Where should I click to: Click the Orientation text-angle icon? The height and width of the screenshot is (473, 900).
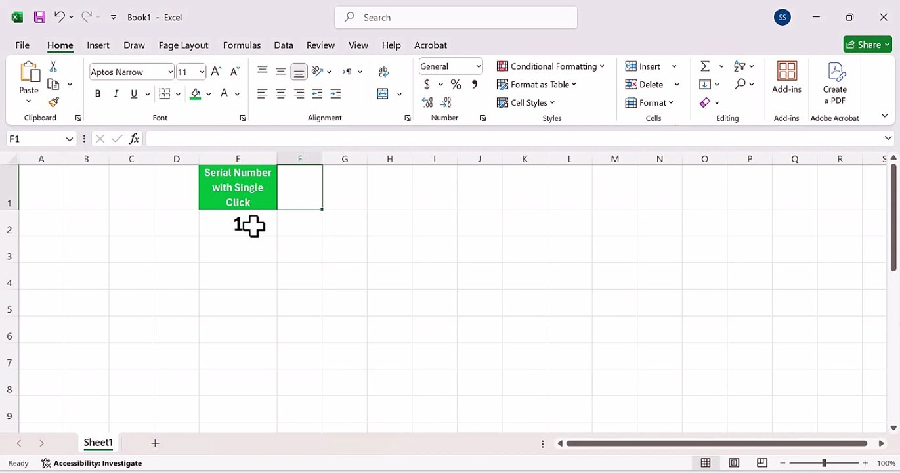point(317,71)
